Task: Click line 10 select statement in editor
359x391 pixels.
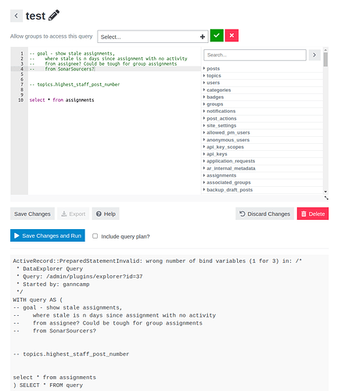Action: 62,100
